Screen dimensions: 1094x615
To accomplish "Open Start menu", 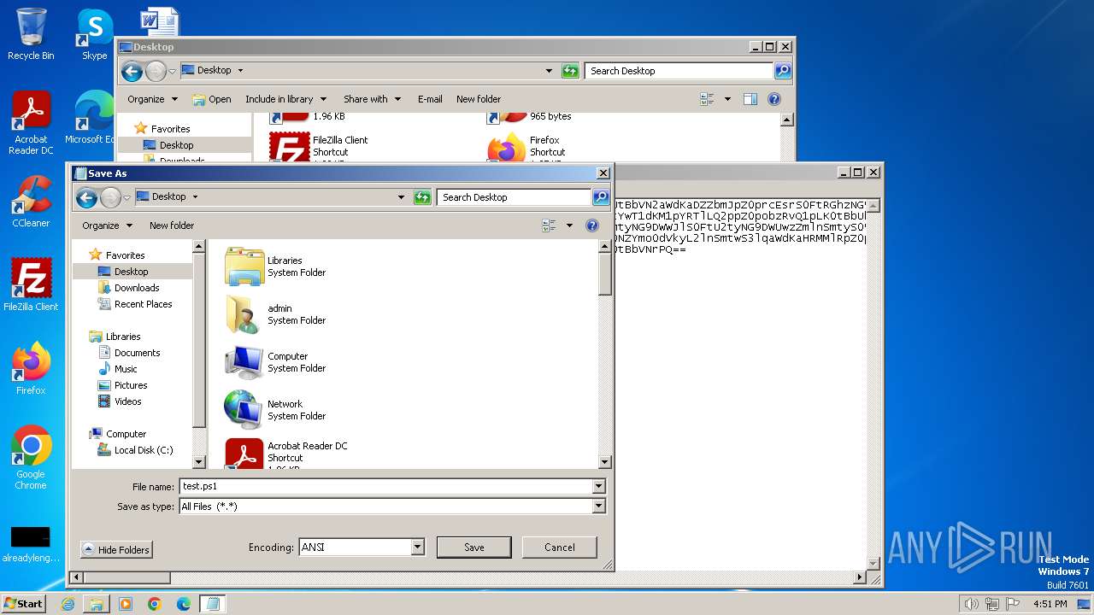I will pyautogui.click(x=23, y=604).
